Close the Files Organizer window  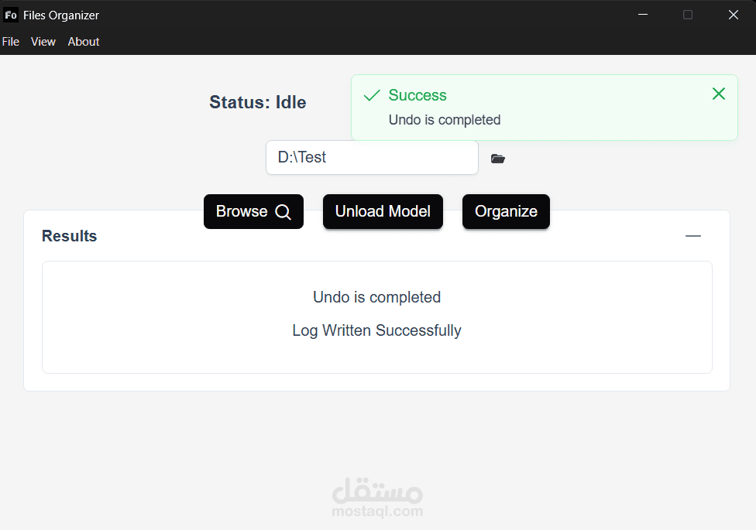coord(734,15)
